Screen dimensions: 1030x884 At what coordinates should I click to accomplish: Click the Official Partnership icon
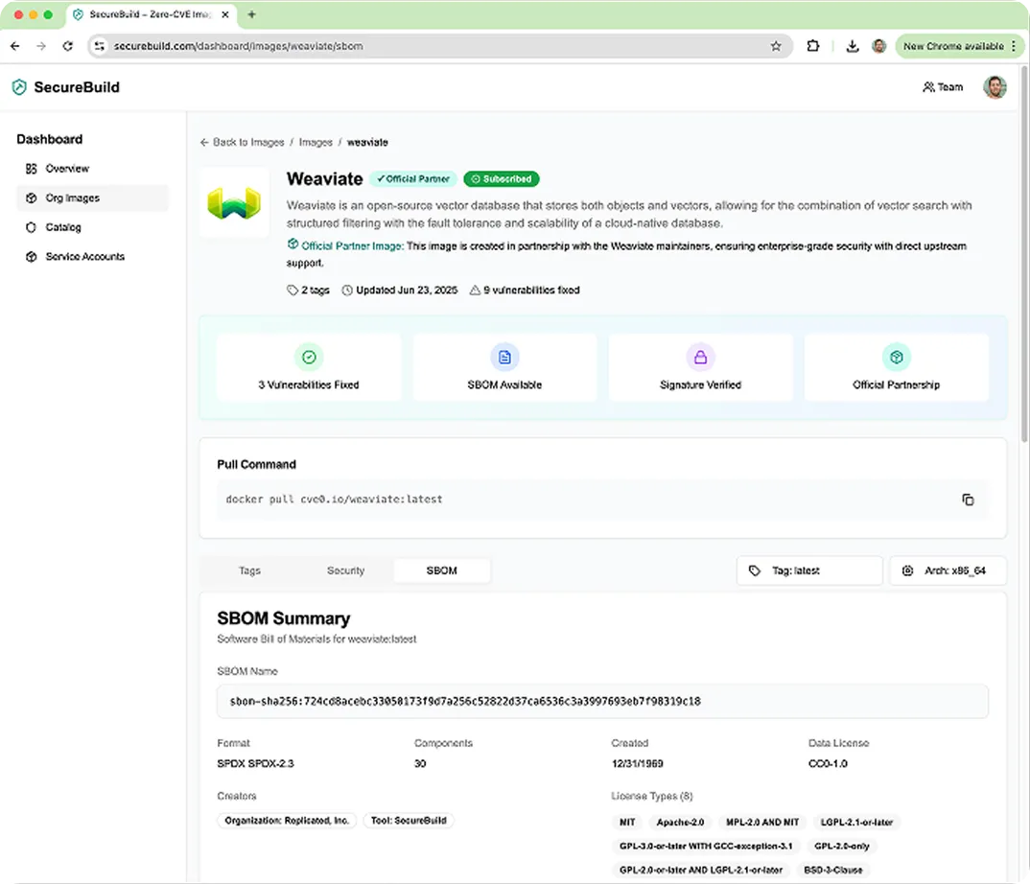[x=896, y=357]
